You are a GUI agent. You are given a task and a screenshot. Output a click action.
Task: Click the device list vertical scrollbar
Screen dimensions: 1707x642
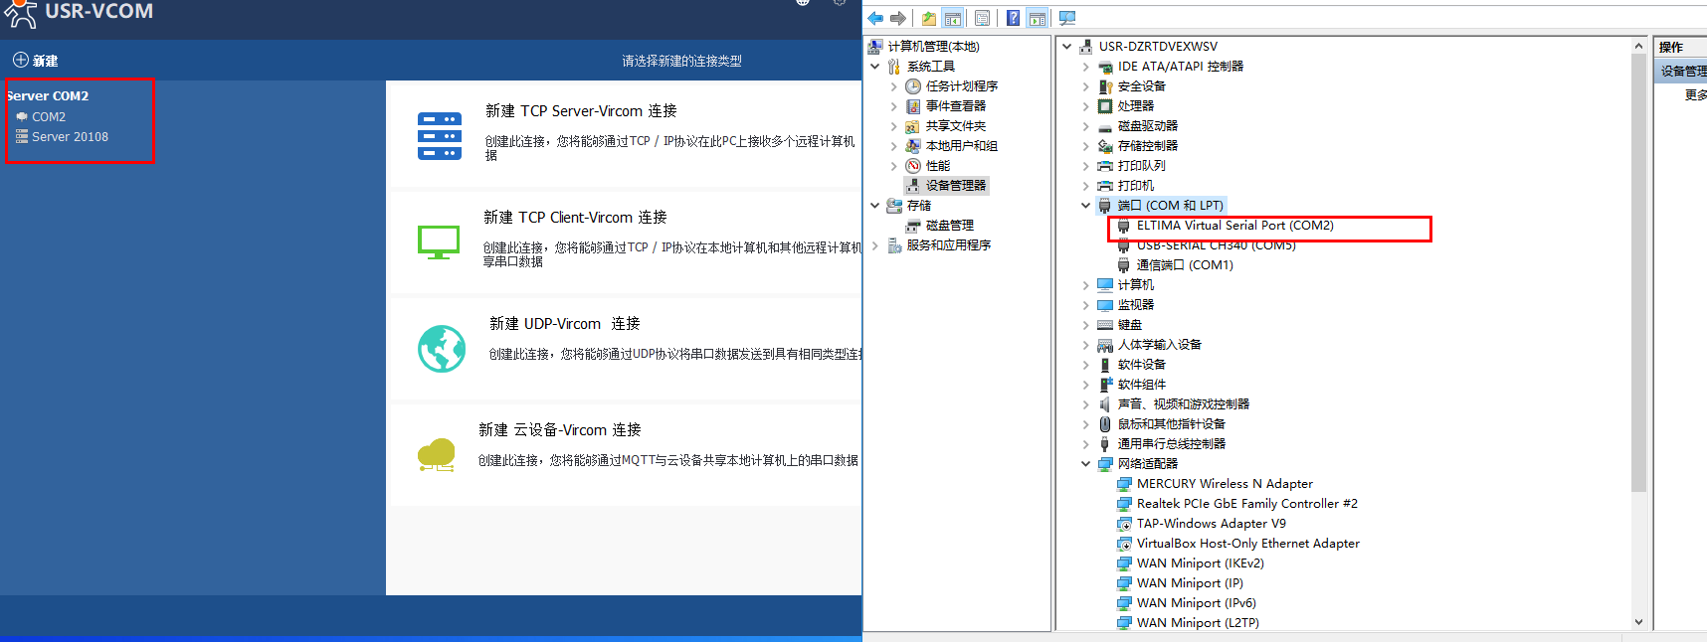[1638, 298]
